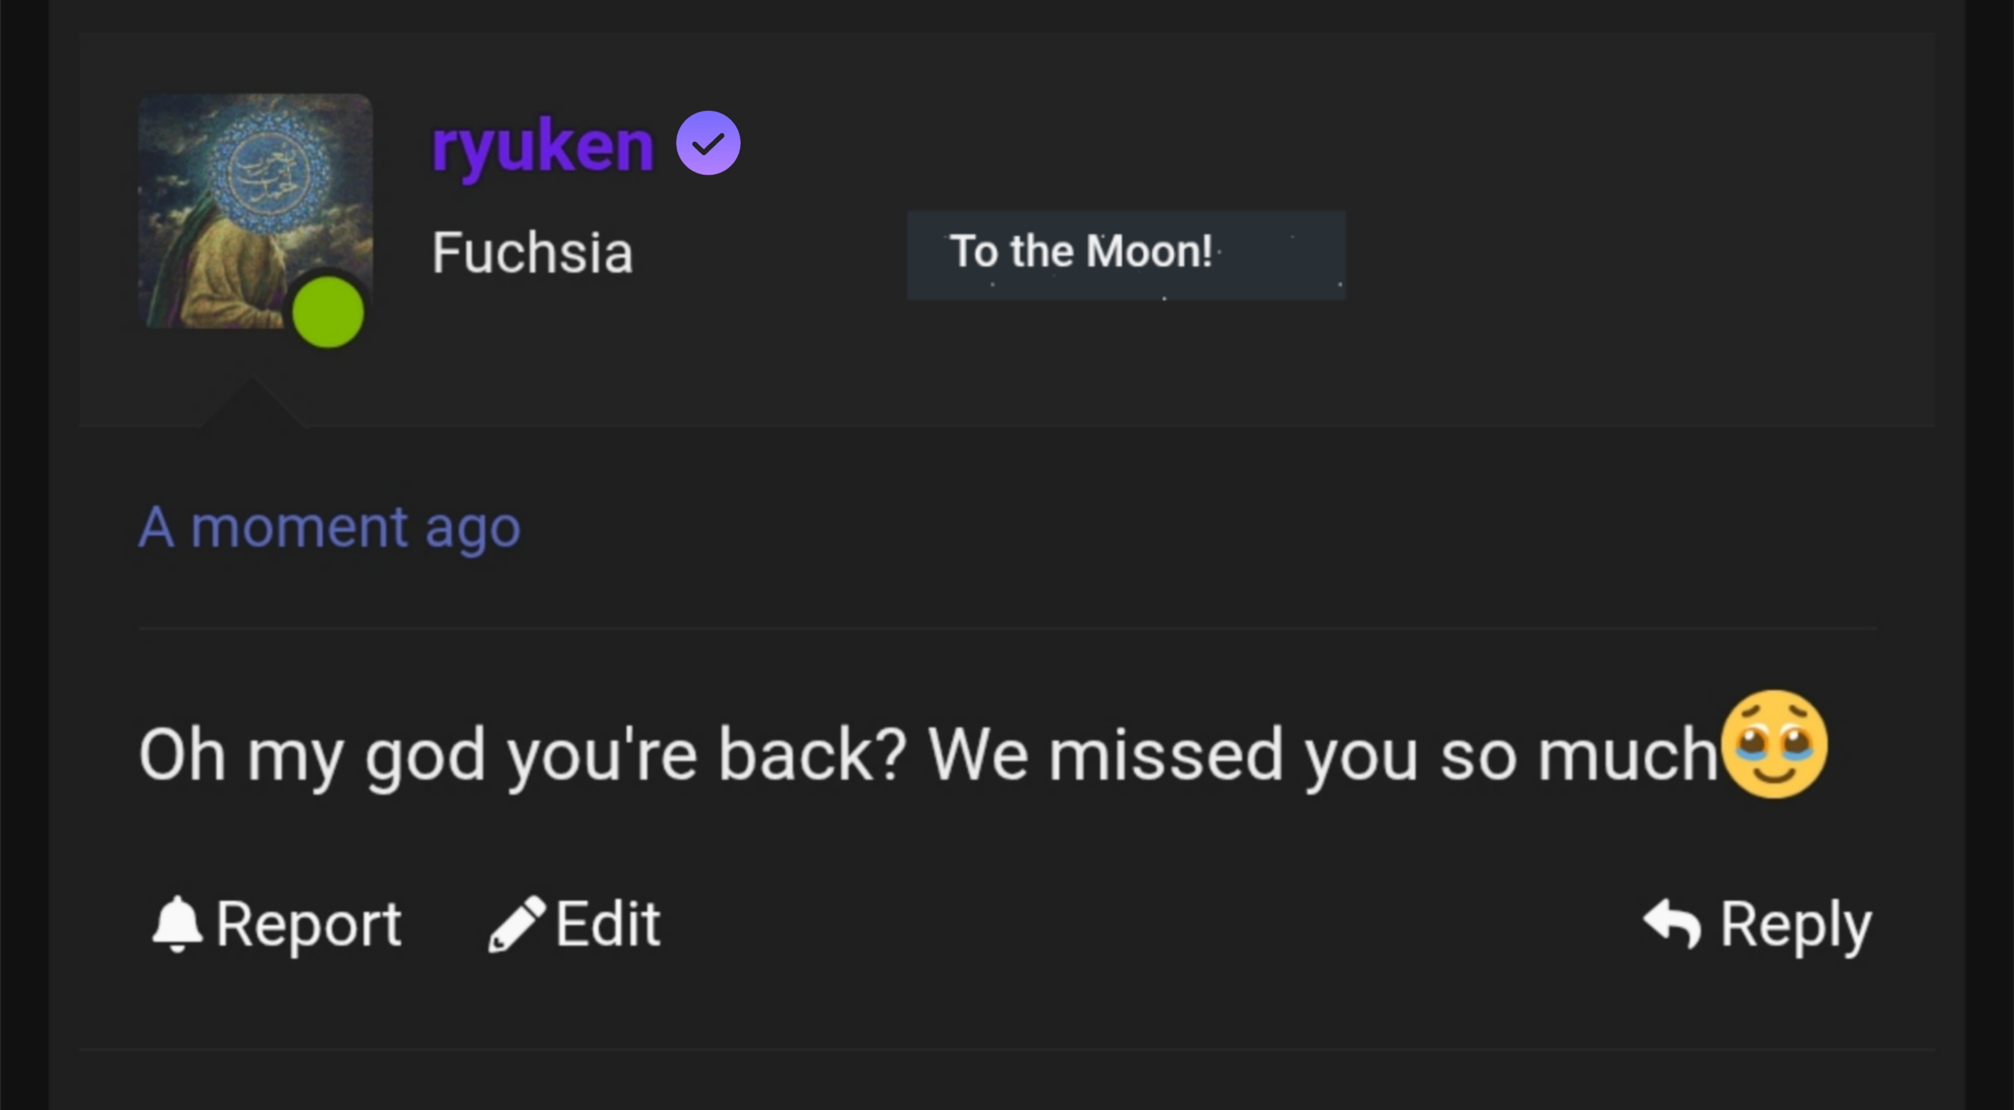
Task: Click the divider line under the timestamp
Action: coord(1007,628)
